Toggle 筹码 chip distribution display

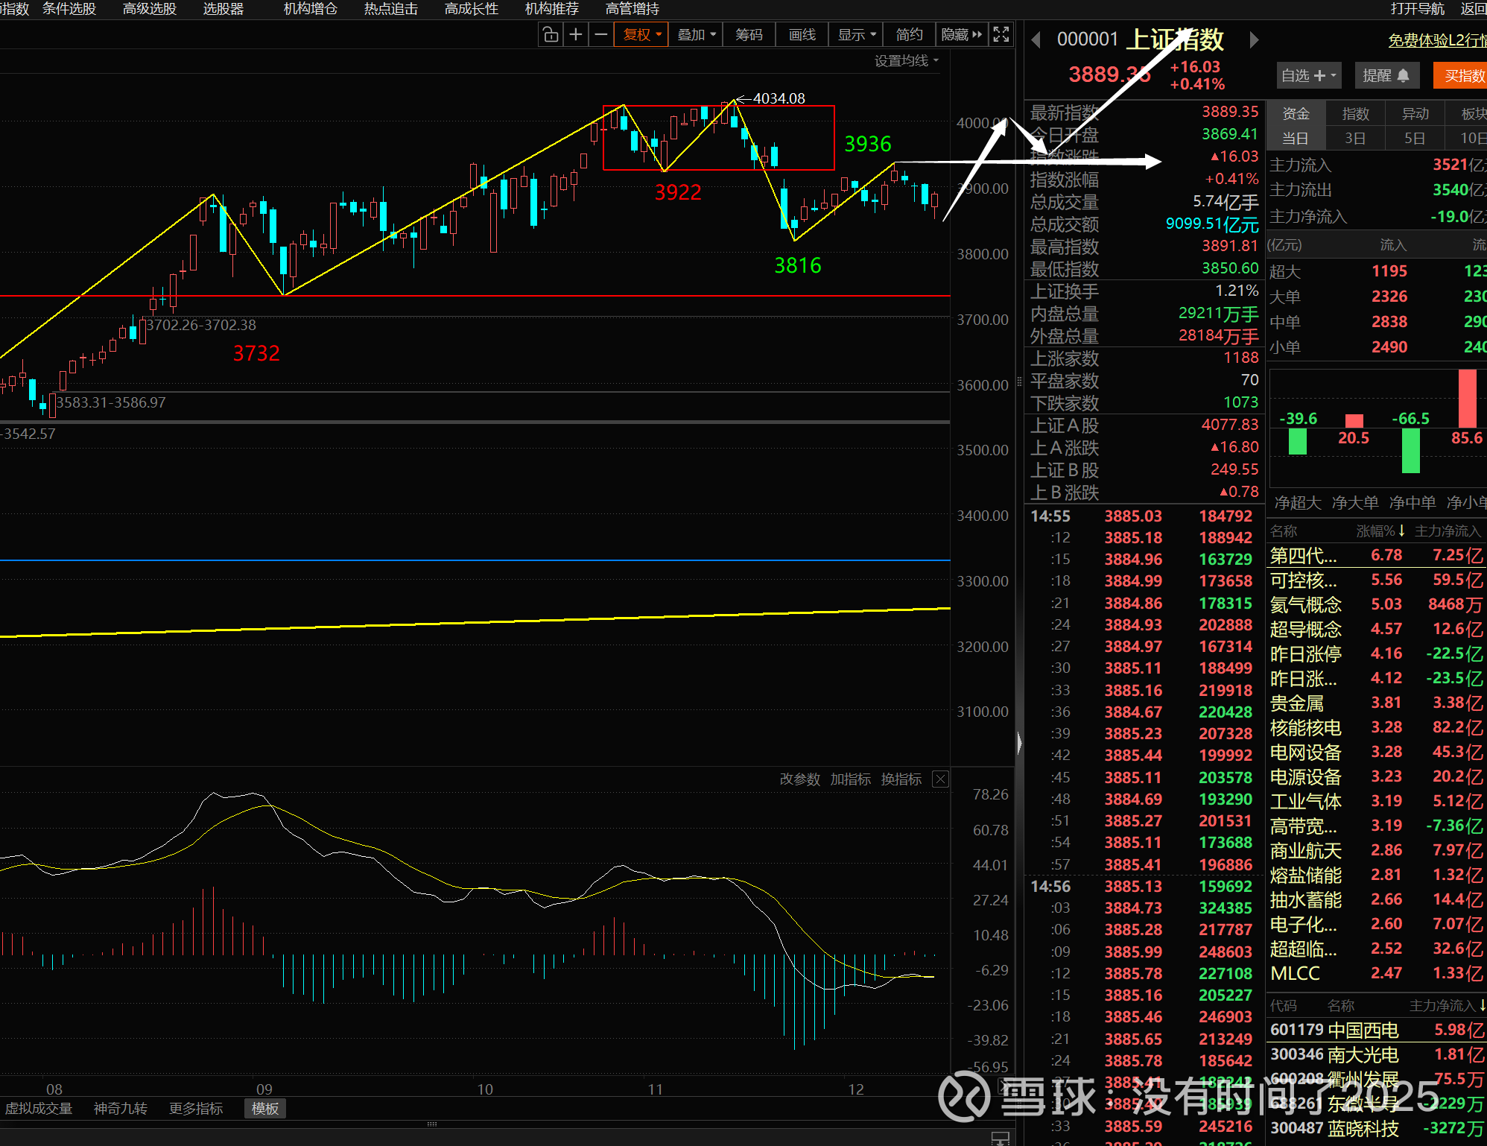click(749, 35)
